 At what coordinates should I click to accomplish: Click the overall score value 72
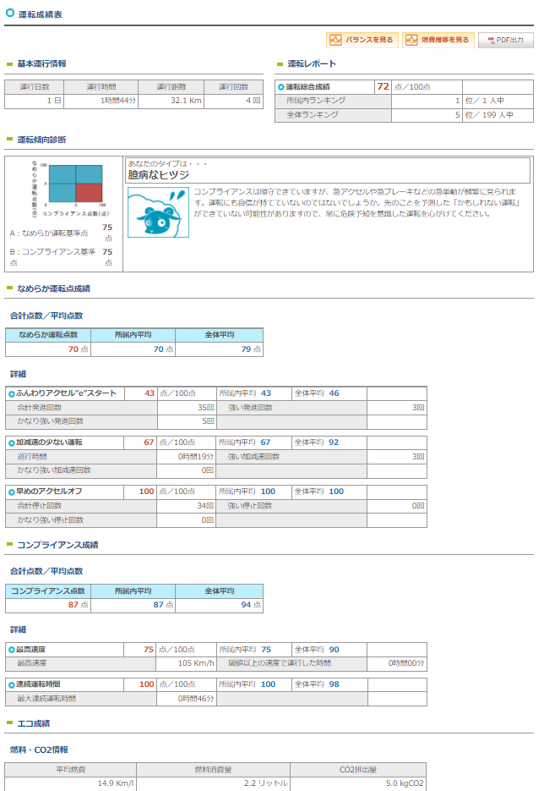coord(383,86)
